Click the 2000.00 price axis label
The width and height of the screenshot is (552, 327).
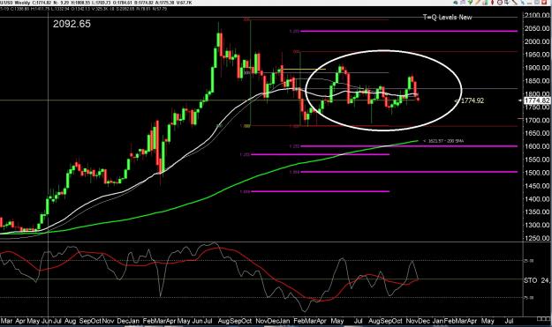[x=537, y=41]
